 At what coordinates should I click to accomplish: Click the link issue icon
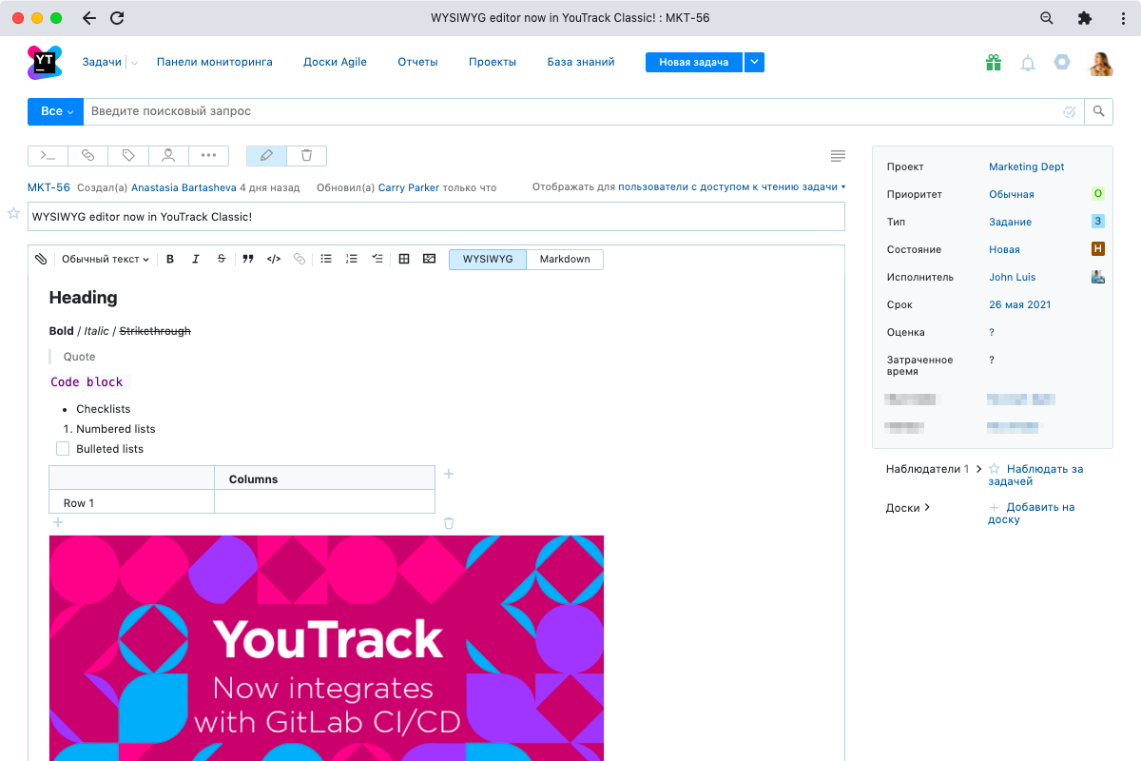click(87, 155)
